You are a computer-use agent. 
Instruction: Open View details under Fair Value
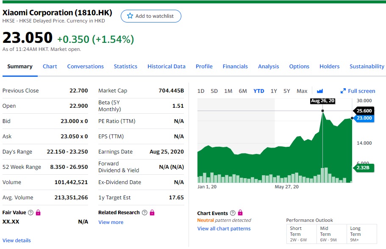click(17, 241)
